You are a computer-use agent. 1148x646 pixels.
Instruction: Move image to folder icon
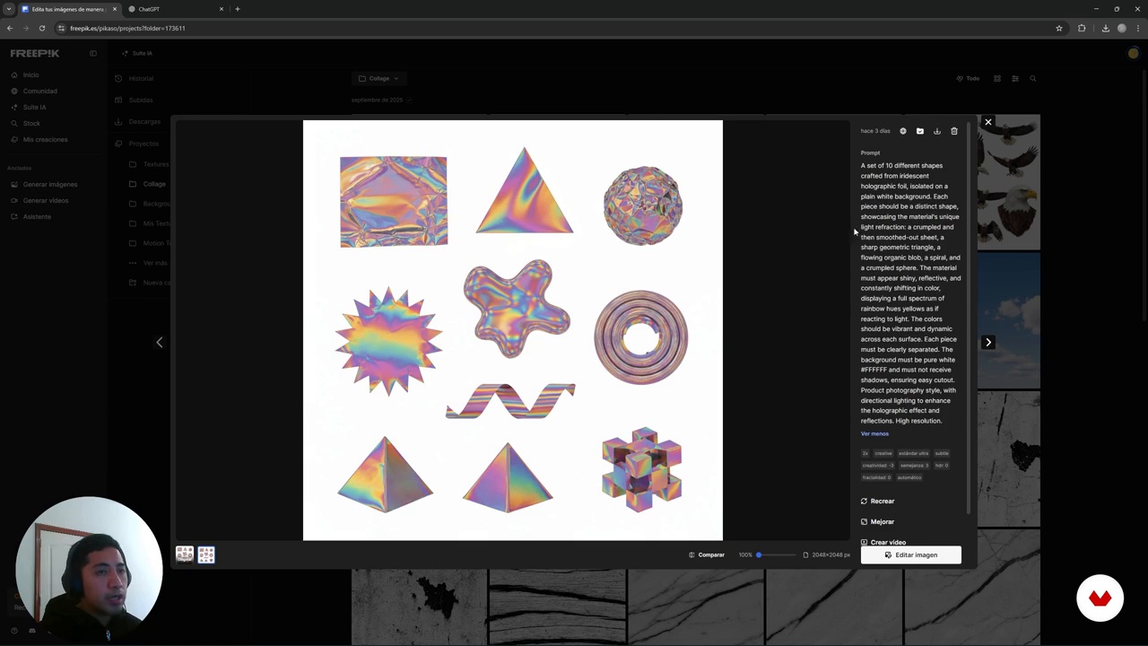[x=920, y=131]
